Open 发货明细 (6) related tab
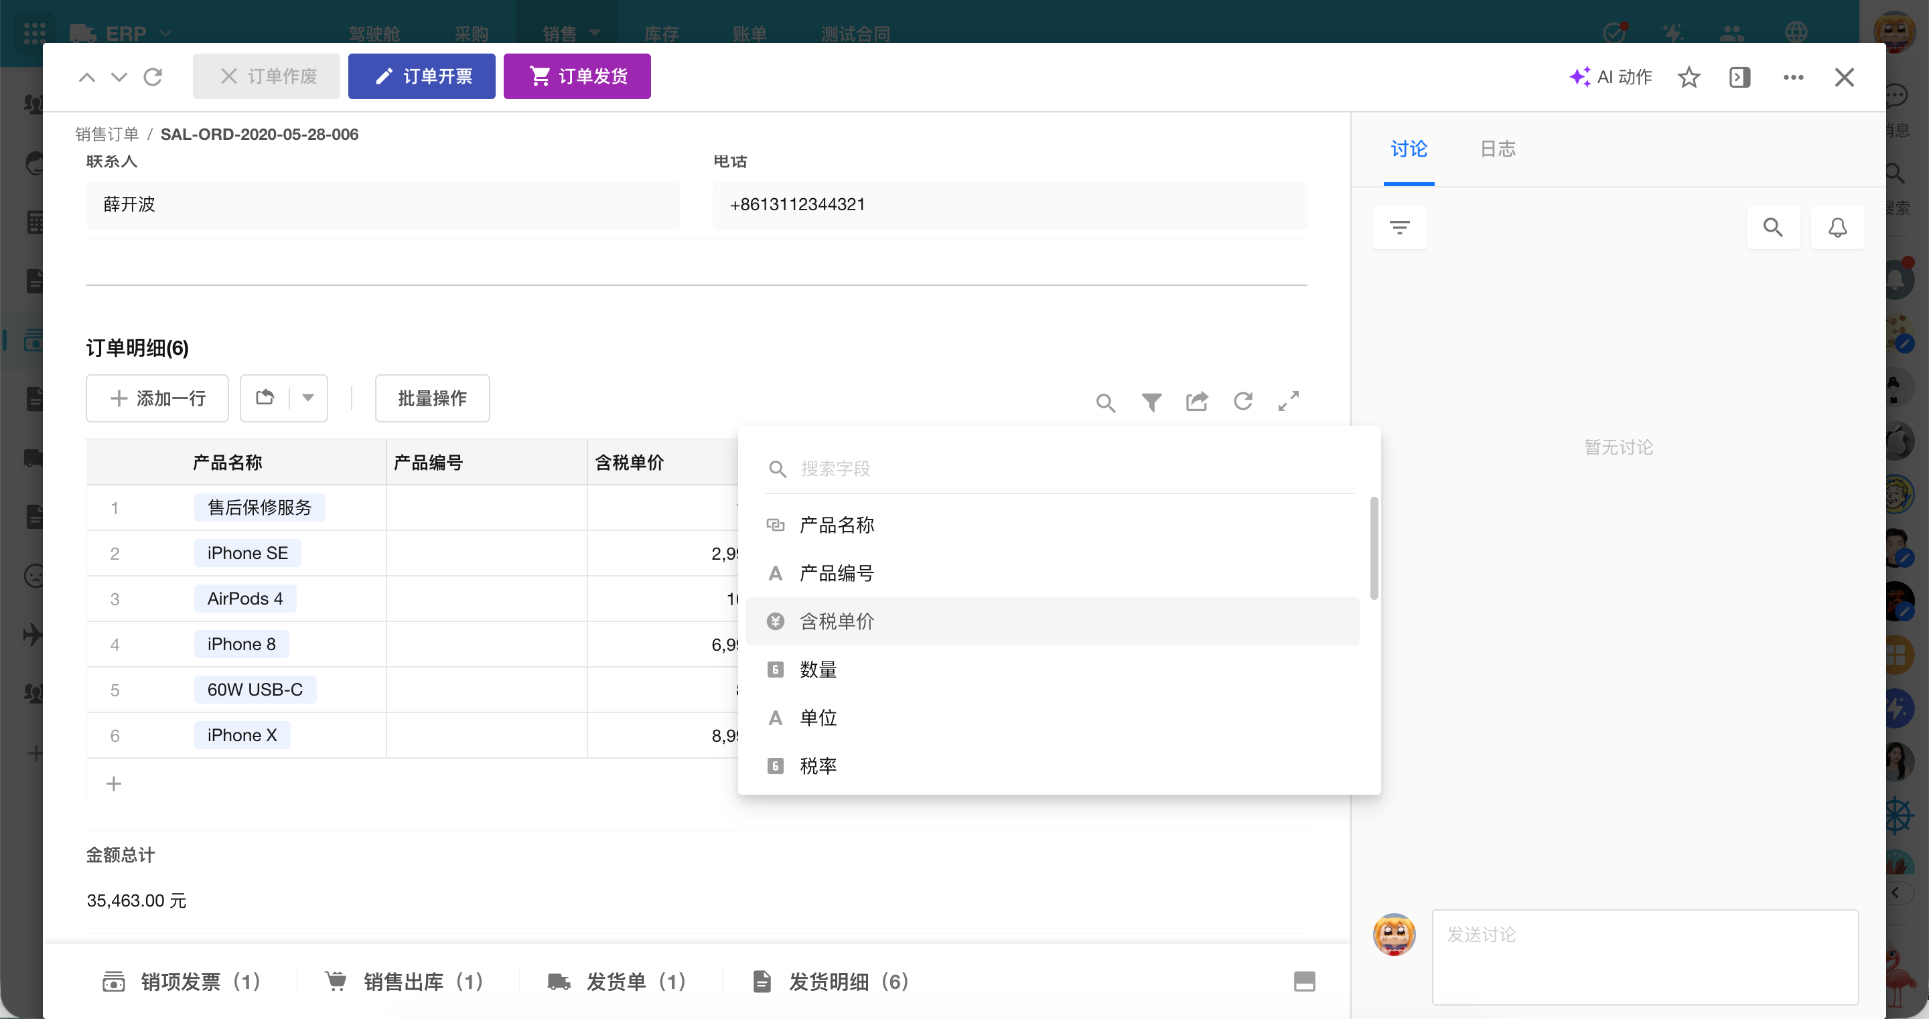Image resolution: width=1929 pixels, height=1019 pixels. [831, 982]
